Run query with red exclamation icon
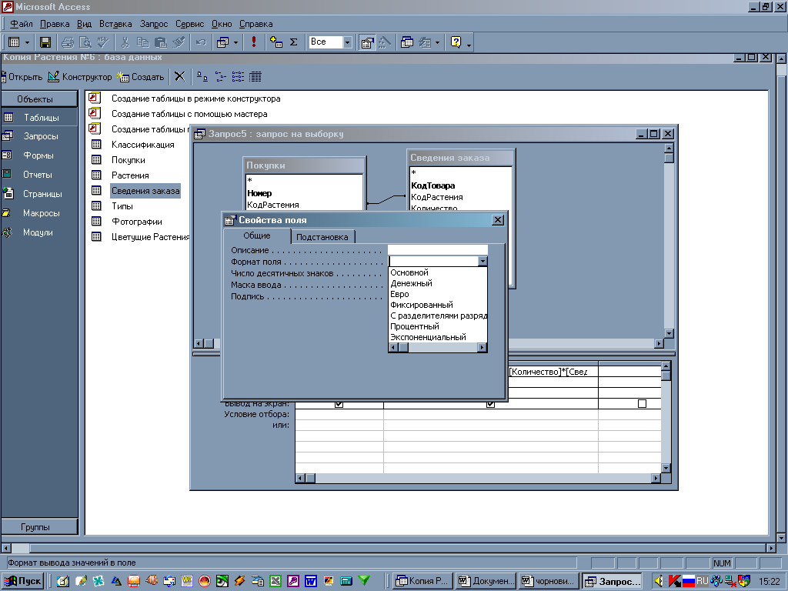 point(254,42)
